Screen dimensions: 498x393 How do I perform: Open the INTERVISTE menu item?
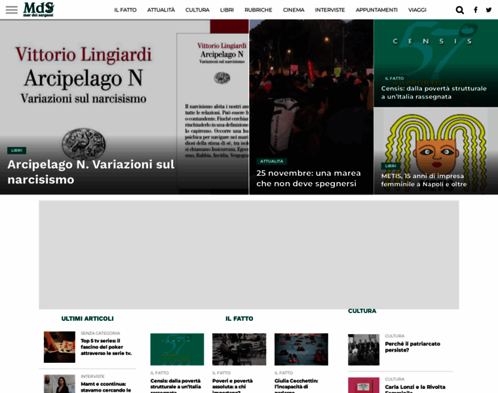330,10
